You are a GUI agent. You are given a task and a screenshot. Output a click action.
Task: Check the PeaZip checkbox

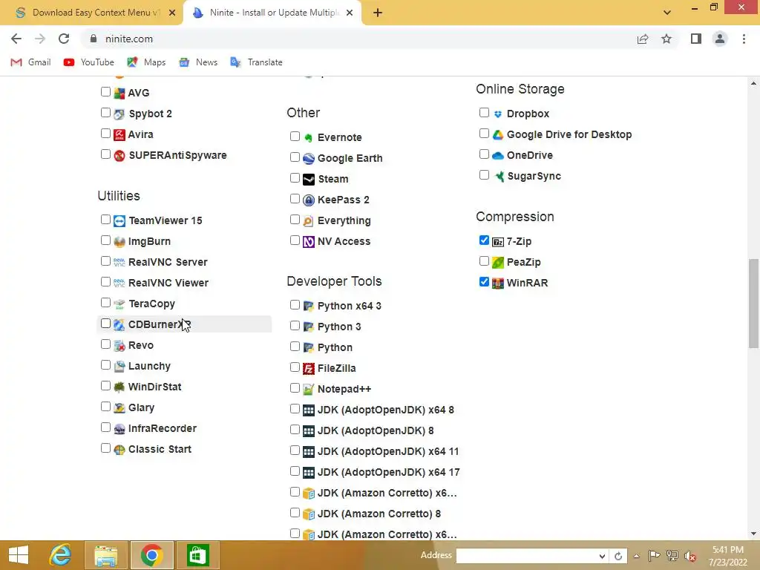(484, 261)
